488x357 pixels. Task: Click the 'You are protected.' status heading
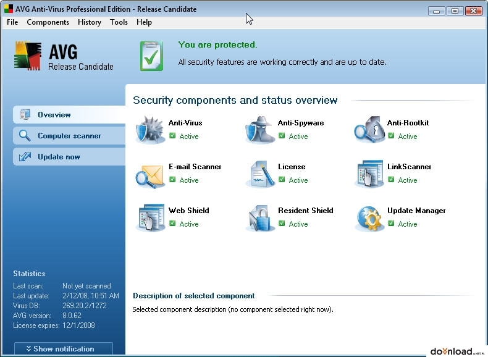coord(217,45)
